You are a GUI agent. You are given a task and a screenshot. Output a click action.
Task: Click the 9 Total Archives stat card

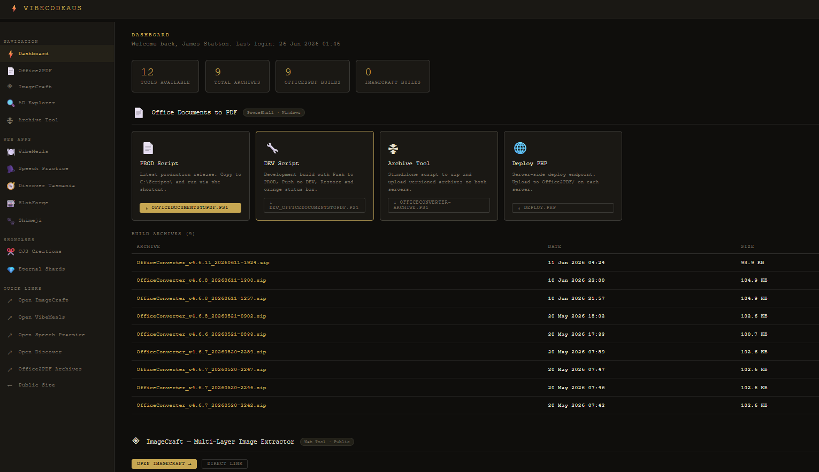(x=238, y=76)
